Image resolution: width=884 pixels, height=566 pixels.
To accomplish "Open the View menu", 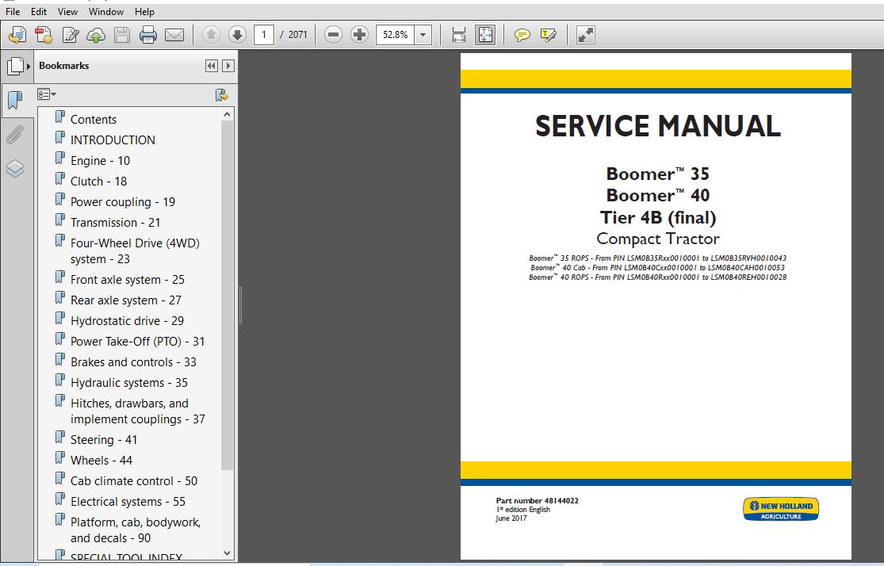I will tap(67, 11).
